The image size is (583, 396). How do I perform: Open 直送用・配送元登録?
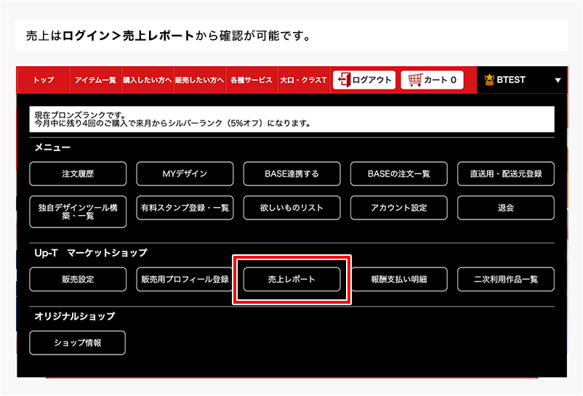point(505,174)
